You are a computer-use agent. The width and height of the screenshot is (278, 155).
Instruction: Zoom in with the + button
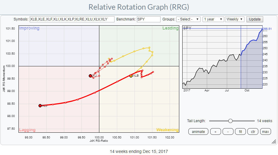coord(215,131)
